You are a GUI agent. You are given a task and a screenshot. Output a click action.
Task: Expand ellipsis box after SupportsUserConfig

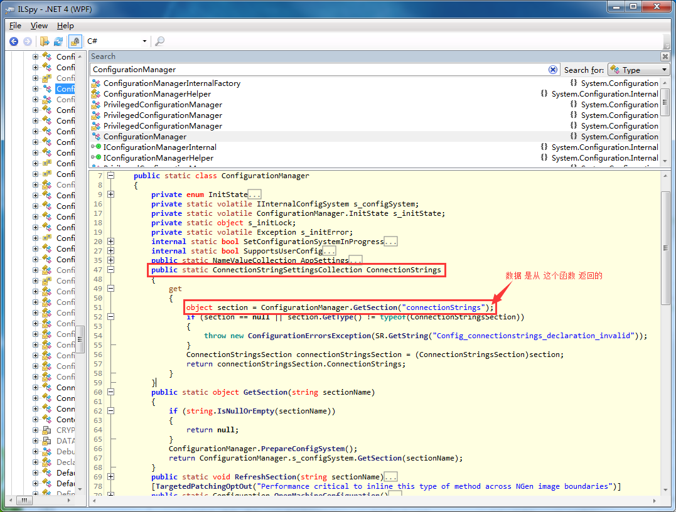pyautogui.click(x=329, y=251)
